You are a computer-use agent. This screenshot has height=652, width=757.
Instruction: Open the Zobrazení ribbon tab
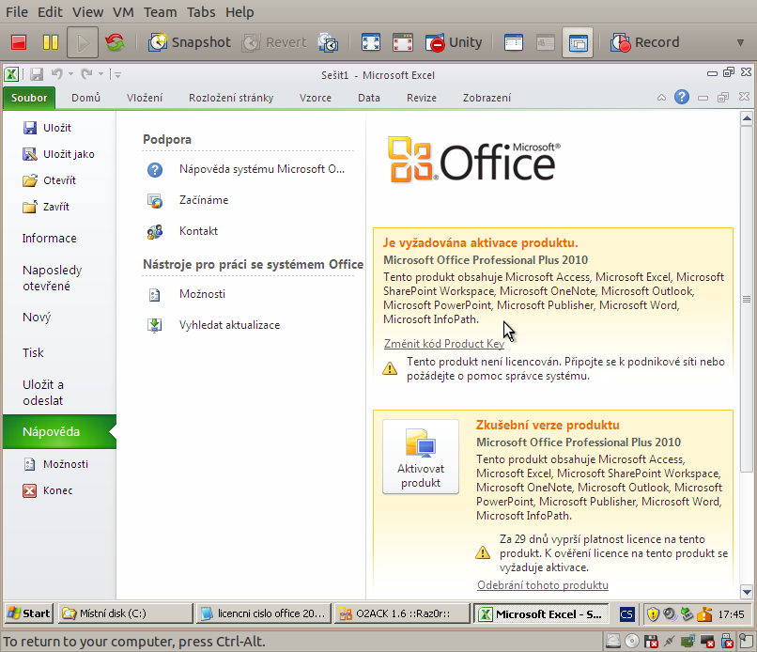tap(487, 98)
